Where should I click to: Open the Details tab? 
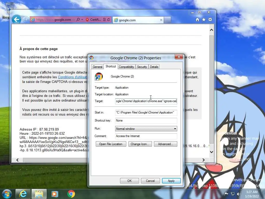[x=154, y=67]
